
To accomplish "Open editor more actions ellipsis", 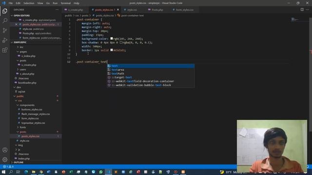I will pos(308,10).
